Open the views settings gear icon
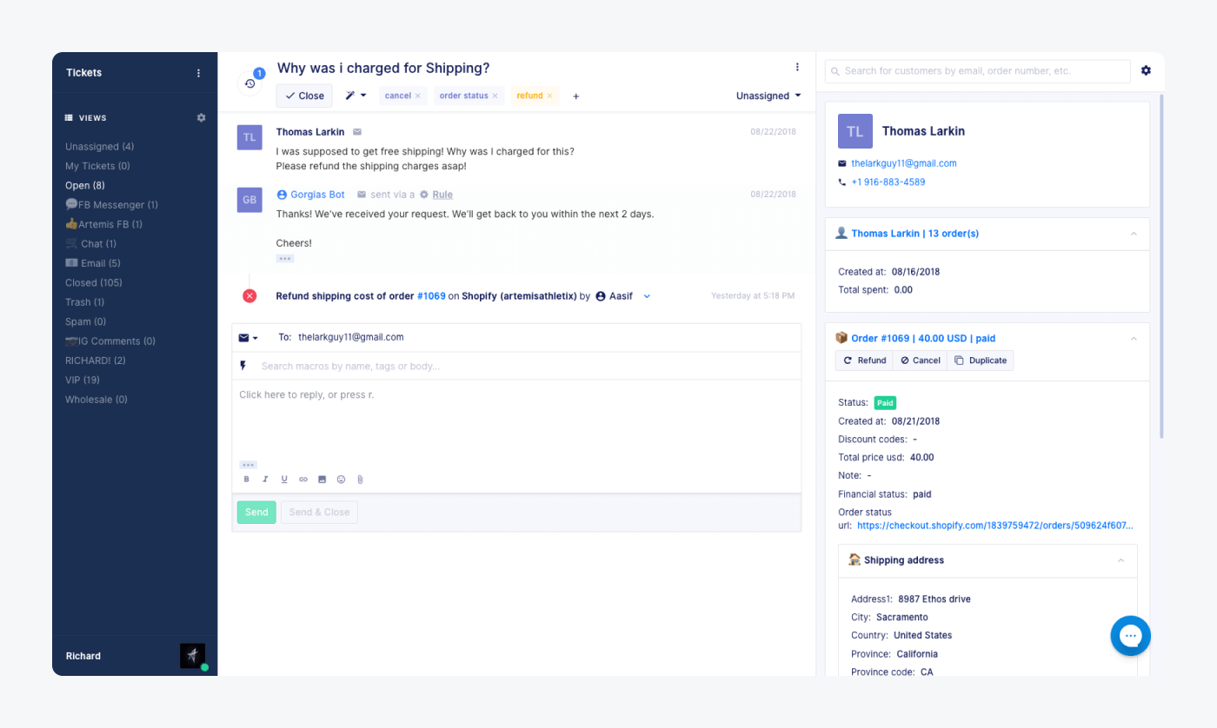 click(201, 117)
